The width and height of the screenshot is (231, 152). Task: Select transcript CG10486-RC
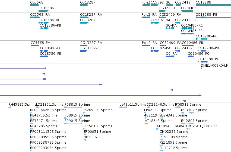[187, 28]
